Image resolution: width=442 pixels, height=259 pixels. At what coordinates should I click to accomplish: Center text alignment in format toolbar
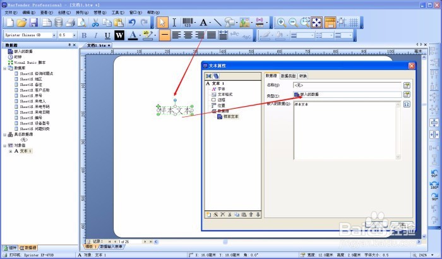[188, 35]
